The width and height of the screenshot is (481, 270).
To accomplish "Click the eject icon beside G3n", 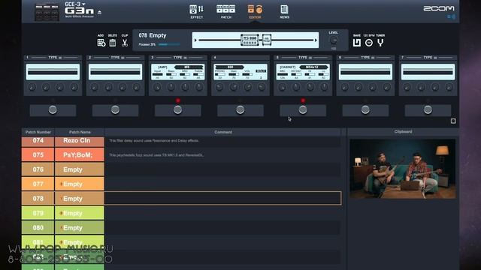I will (99, 13).
